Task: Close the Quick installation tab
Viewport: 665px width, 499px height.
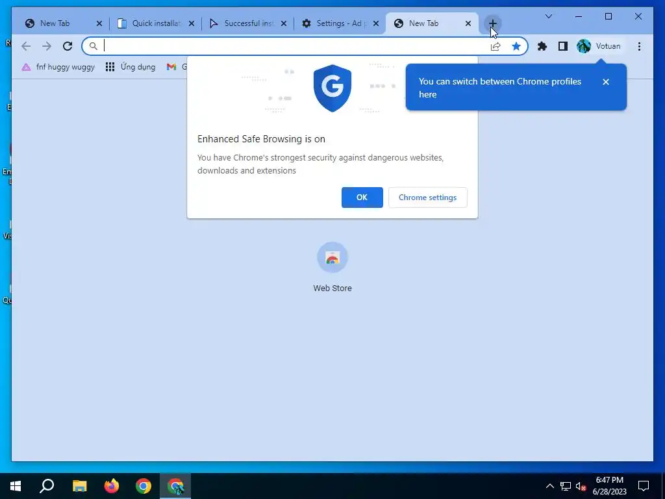Action: pos(192,23)
